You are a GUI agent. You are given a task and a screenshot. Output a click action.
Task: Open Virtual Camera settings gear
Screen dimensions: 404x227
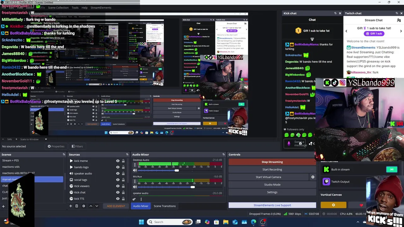[x=313, y=177]
